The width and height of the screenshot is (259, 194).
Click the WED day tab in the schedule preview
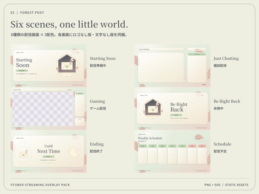163,146
